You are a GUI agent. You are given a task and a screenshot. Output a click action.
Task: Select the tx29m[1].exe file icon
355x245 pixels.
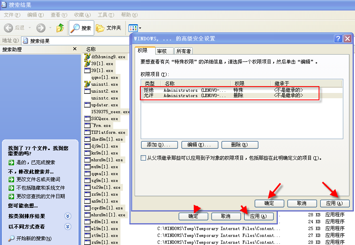(87, 187)
